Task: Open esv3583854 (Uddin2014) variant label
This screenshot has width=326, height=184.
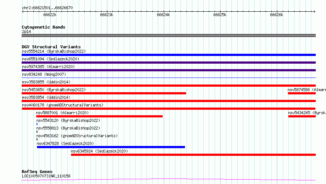Action: (46, 97)
